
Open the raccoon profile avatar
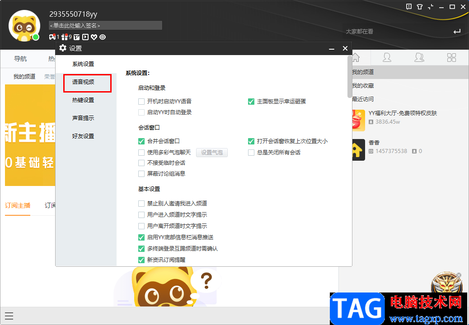coord(24,26)
